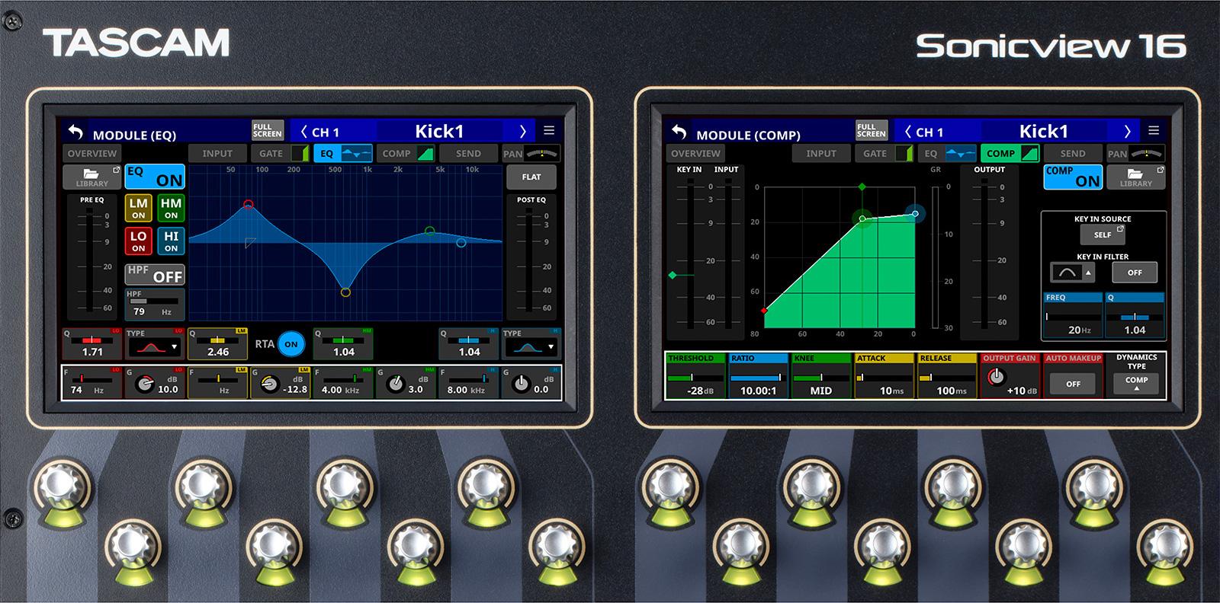The width and height of the screenshot is (1220, 603).
Task: Go to previous channel on EQ screen
Action: pos(303,132)
